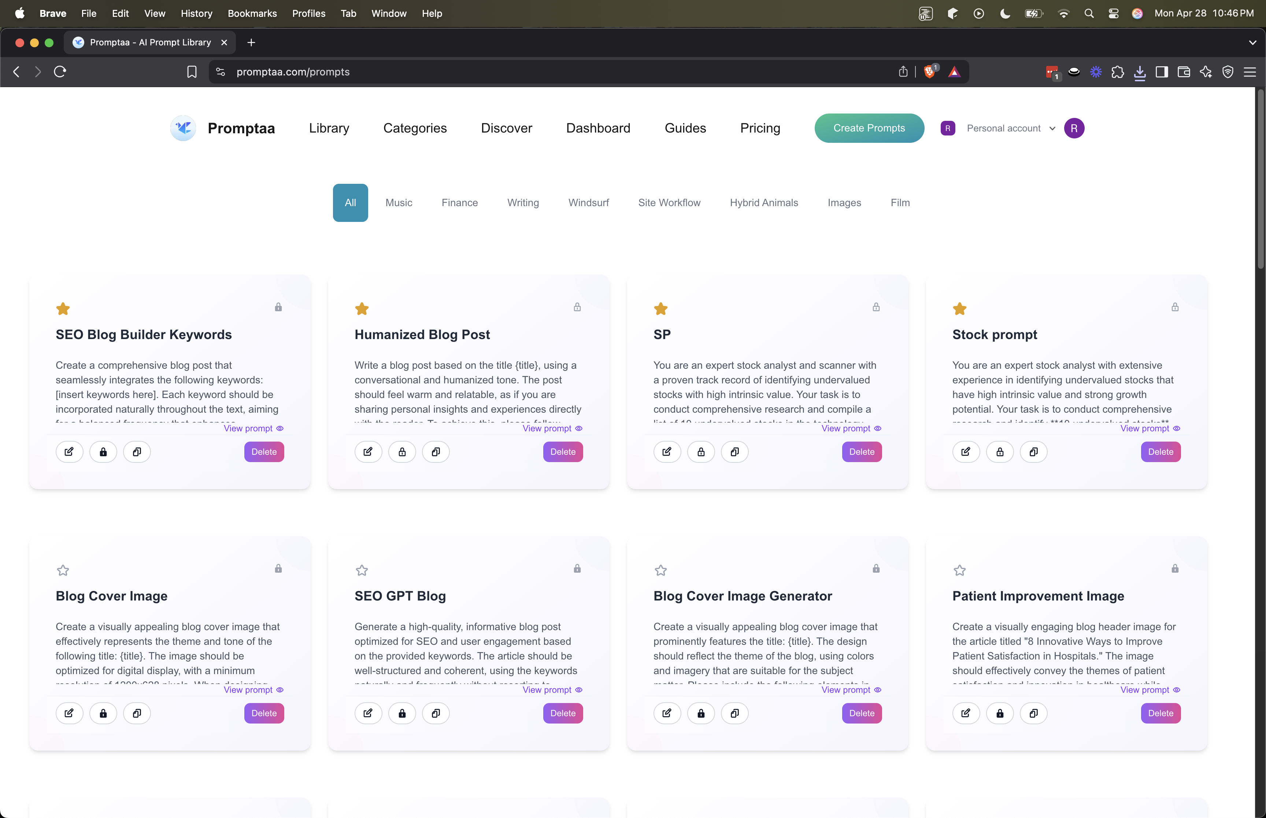Click edit icon on SEO GPT Blog card
The width and height of the screenshot is (1266, 818).
click(x=368, y=713)
